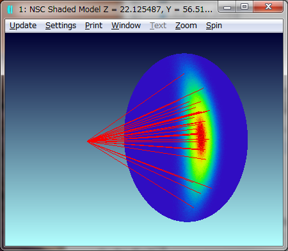Viewport: 288px width, 251px height.
Task: Click the cyan application icon in title bar
Action: (x=10, y=10)
